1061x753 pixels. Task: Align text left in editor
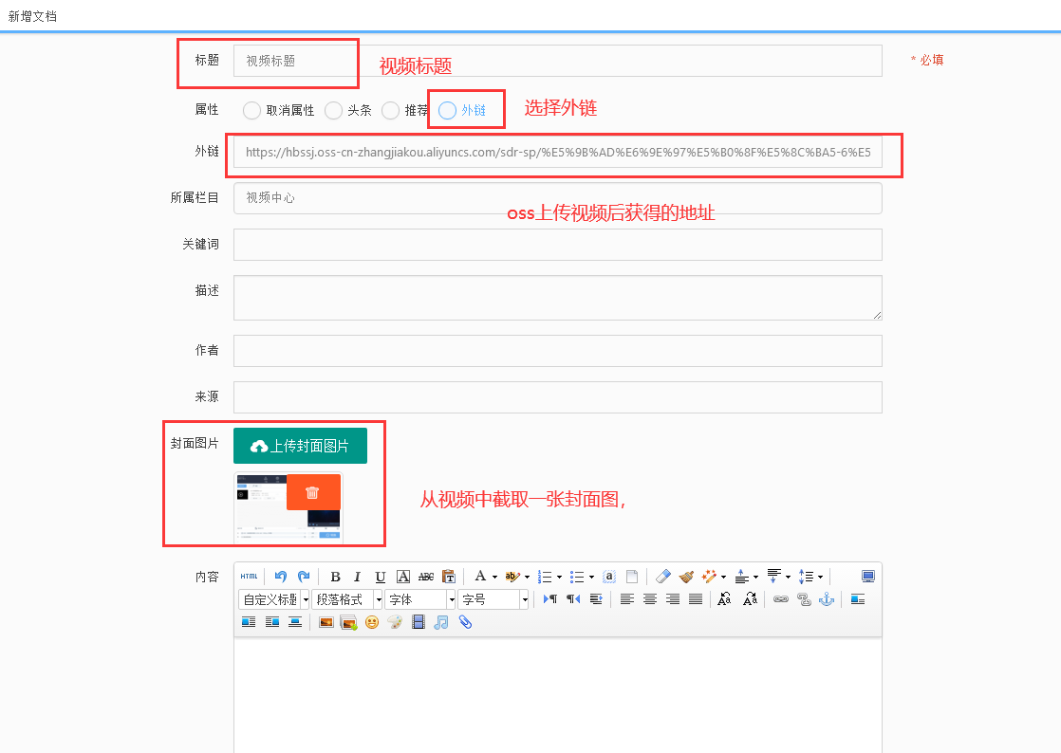click(627, 599)
